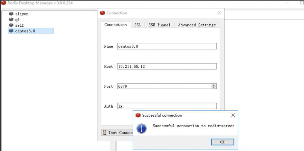Image resolution: width=304 pixels, height=151 pixels.
Task: Close the Connection dialog window
Action: point(220,13)
